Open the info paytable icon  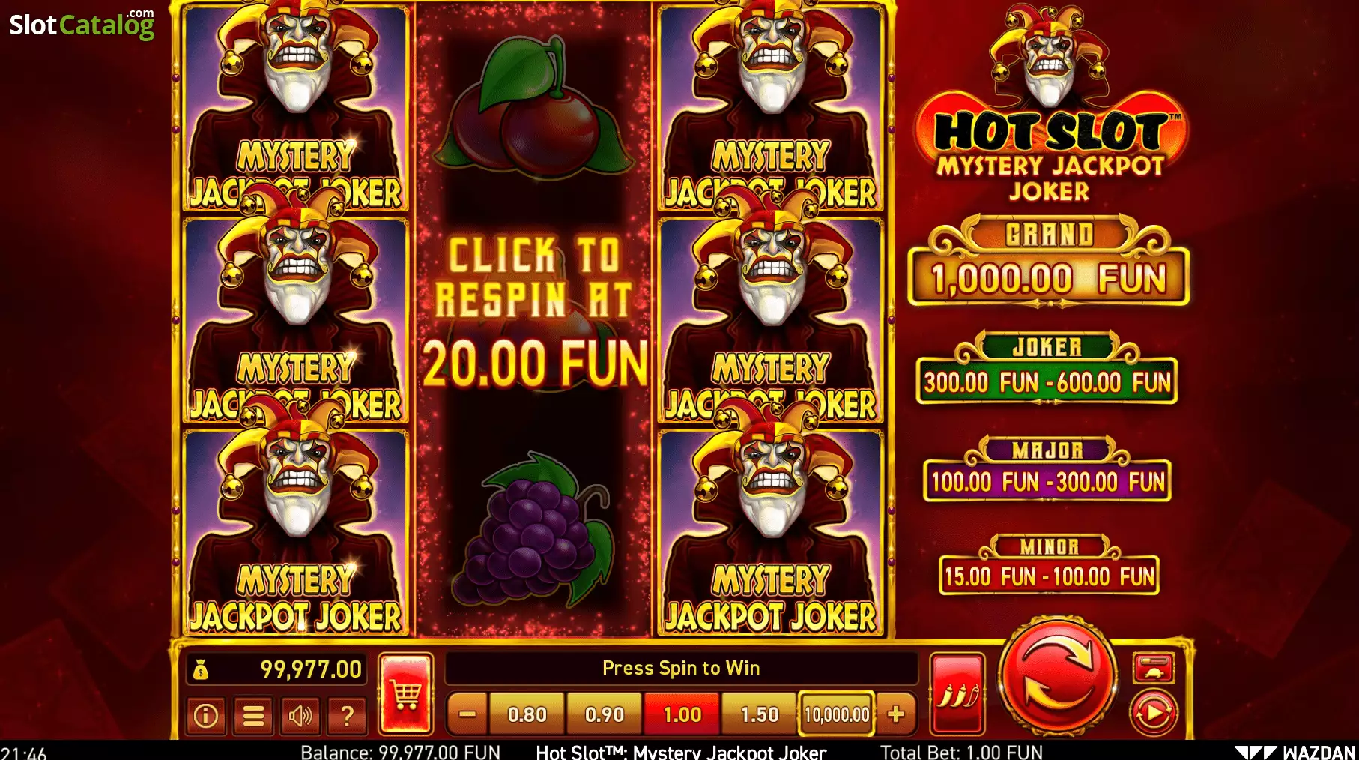pos(206,716)
